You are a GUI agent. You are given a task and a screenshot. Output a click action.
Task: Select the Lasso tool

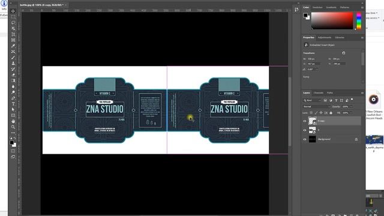point(13,23)
